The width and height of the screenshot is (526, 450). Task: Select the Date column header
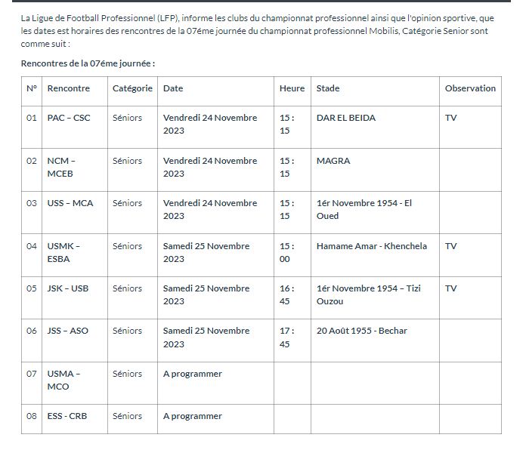[x=173, y=88]
